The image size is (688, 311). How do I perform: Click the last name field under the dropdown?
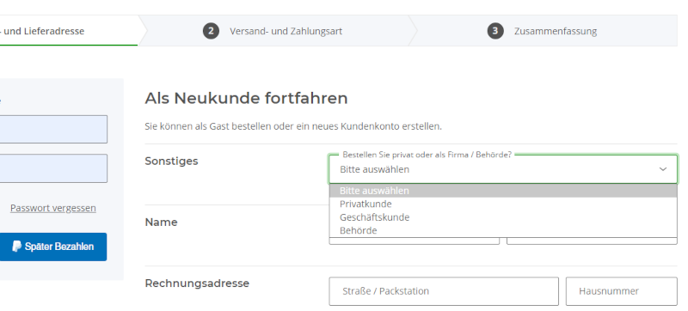(x=592, y=241)
